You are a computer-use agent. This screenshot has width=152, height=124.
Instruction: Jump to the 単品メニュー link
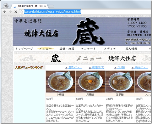click(x=141, y=67)
